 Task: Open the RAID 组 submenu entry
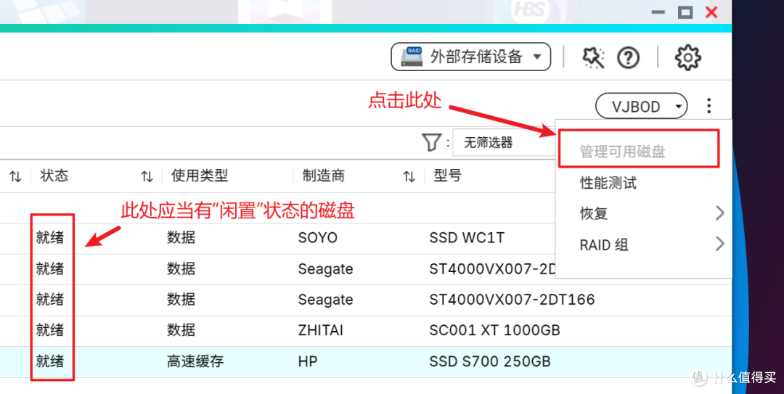pyautogui.click(x=603, y=245)
